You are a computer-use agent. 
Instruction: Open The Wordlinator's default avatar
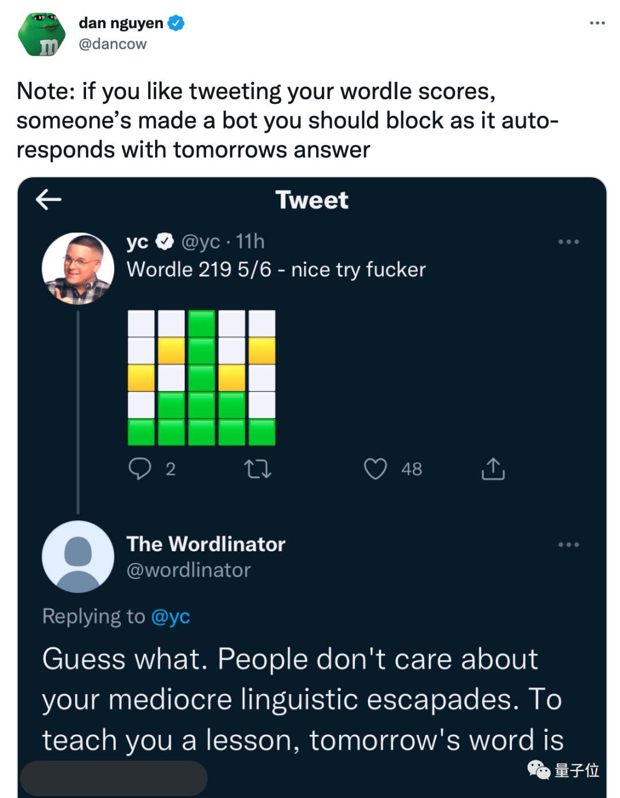(x=77, y=556)
